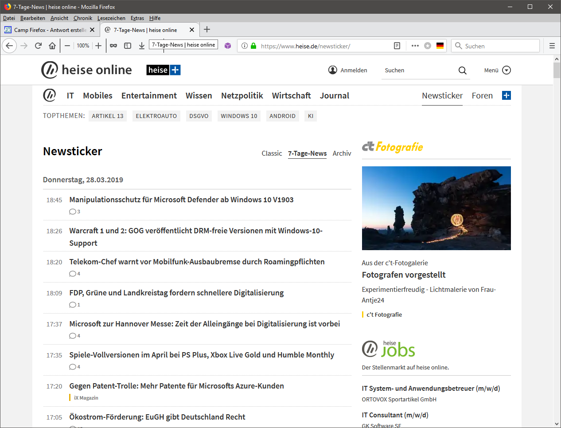
Task: Open the downloads arrow in toolbar
Action: (x=142, y=46)
